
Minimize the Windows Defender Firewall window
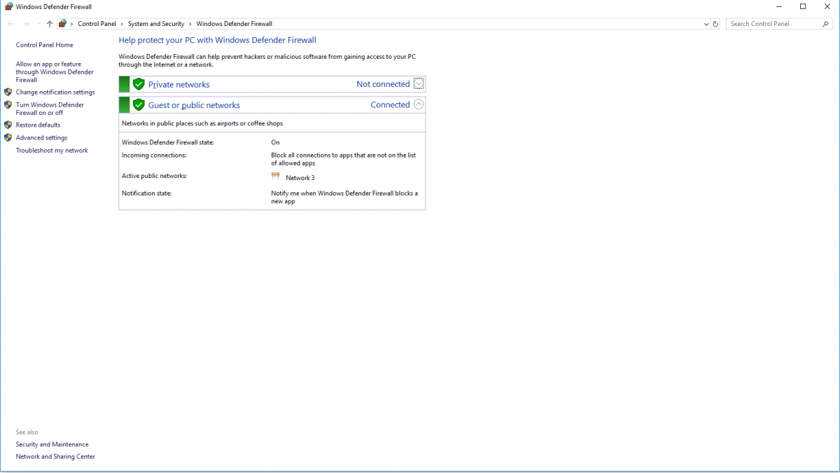[779, 6]
